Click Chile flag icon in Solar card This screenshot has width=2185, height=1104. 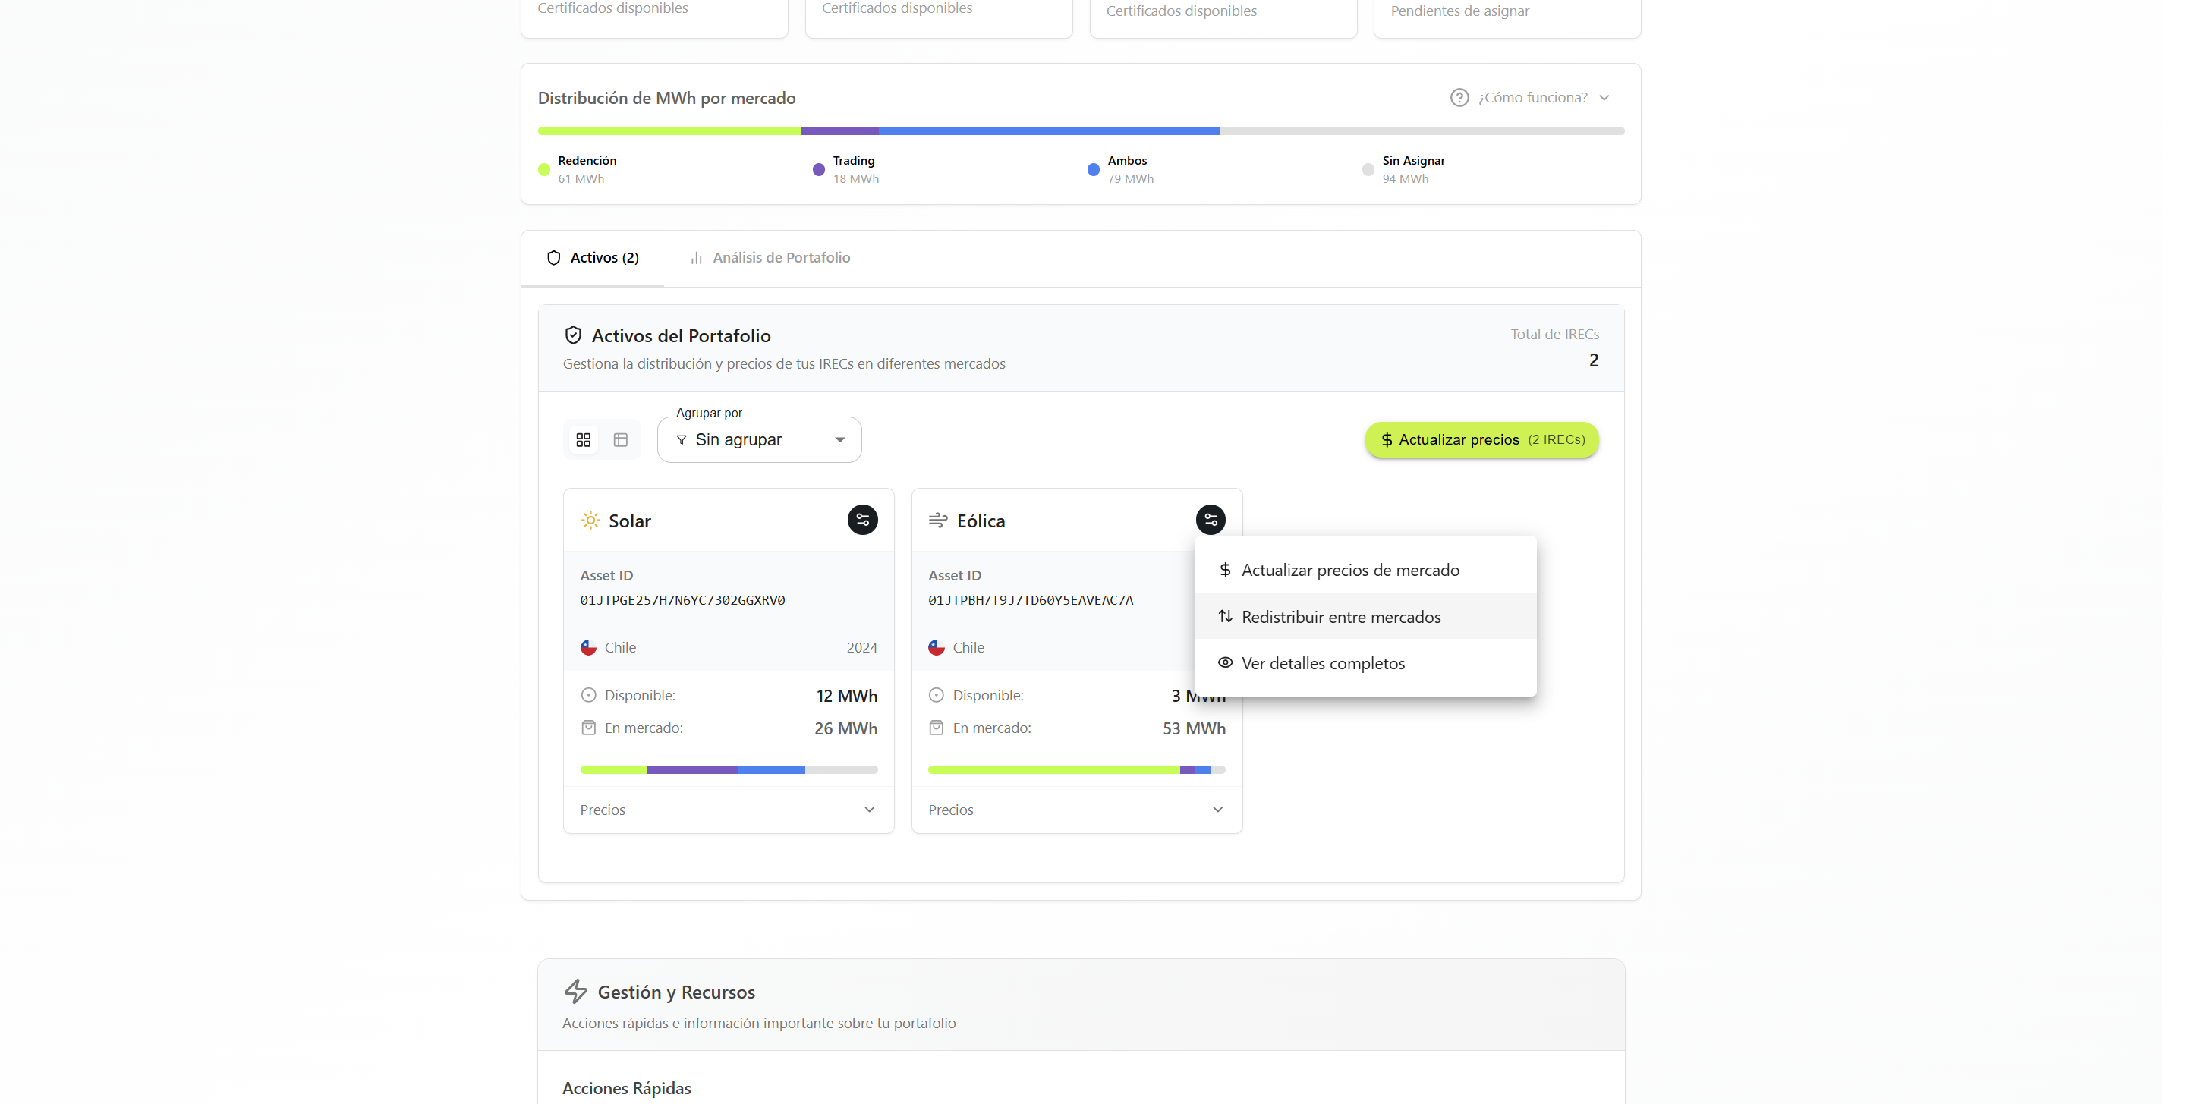click(589, 648)
